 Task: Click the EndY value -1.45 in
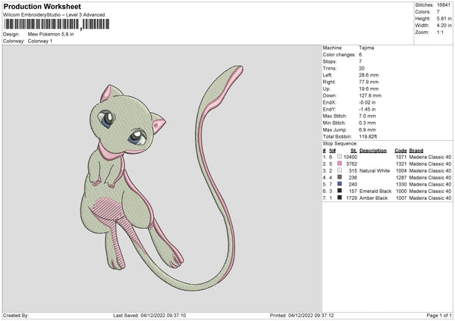(x=367, y=110)
